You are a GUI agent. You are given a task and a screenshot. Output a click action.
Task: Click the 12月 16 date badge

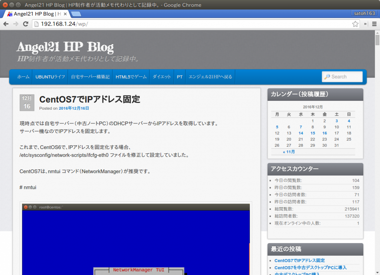pos(27,103)
